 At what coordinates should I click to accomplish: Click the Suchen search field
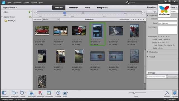click(144, 3)
